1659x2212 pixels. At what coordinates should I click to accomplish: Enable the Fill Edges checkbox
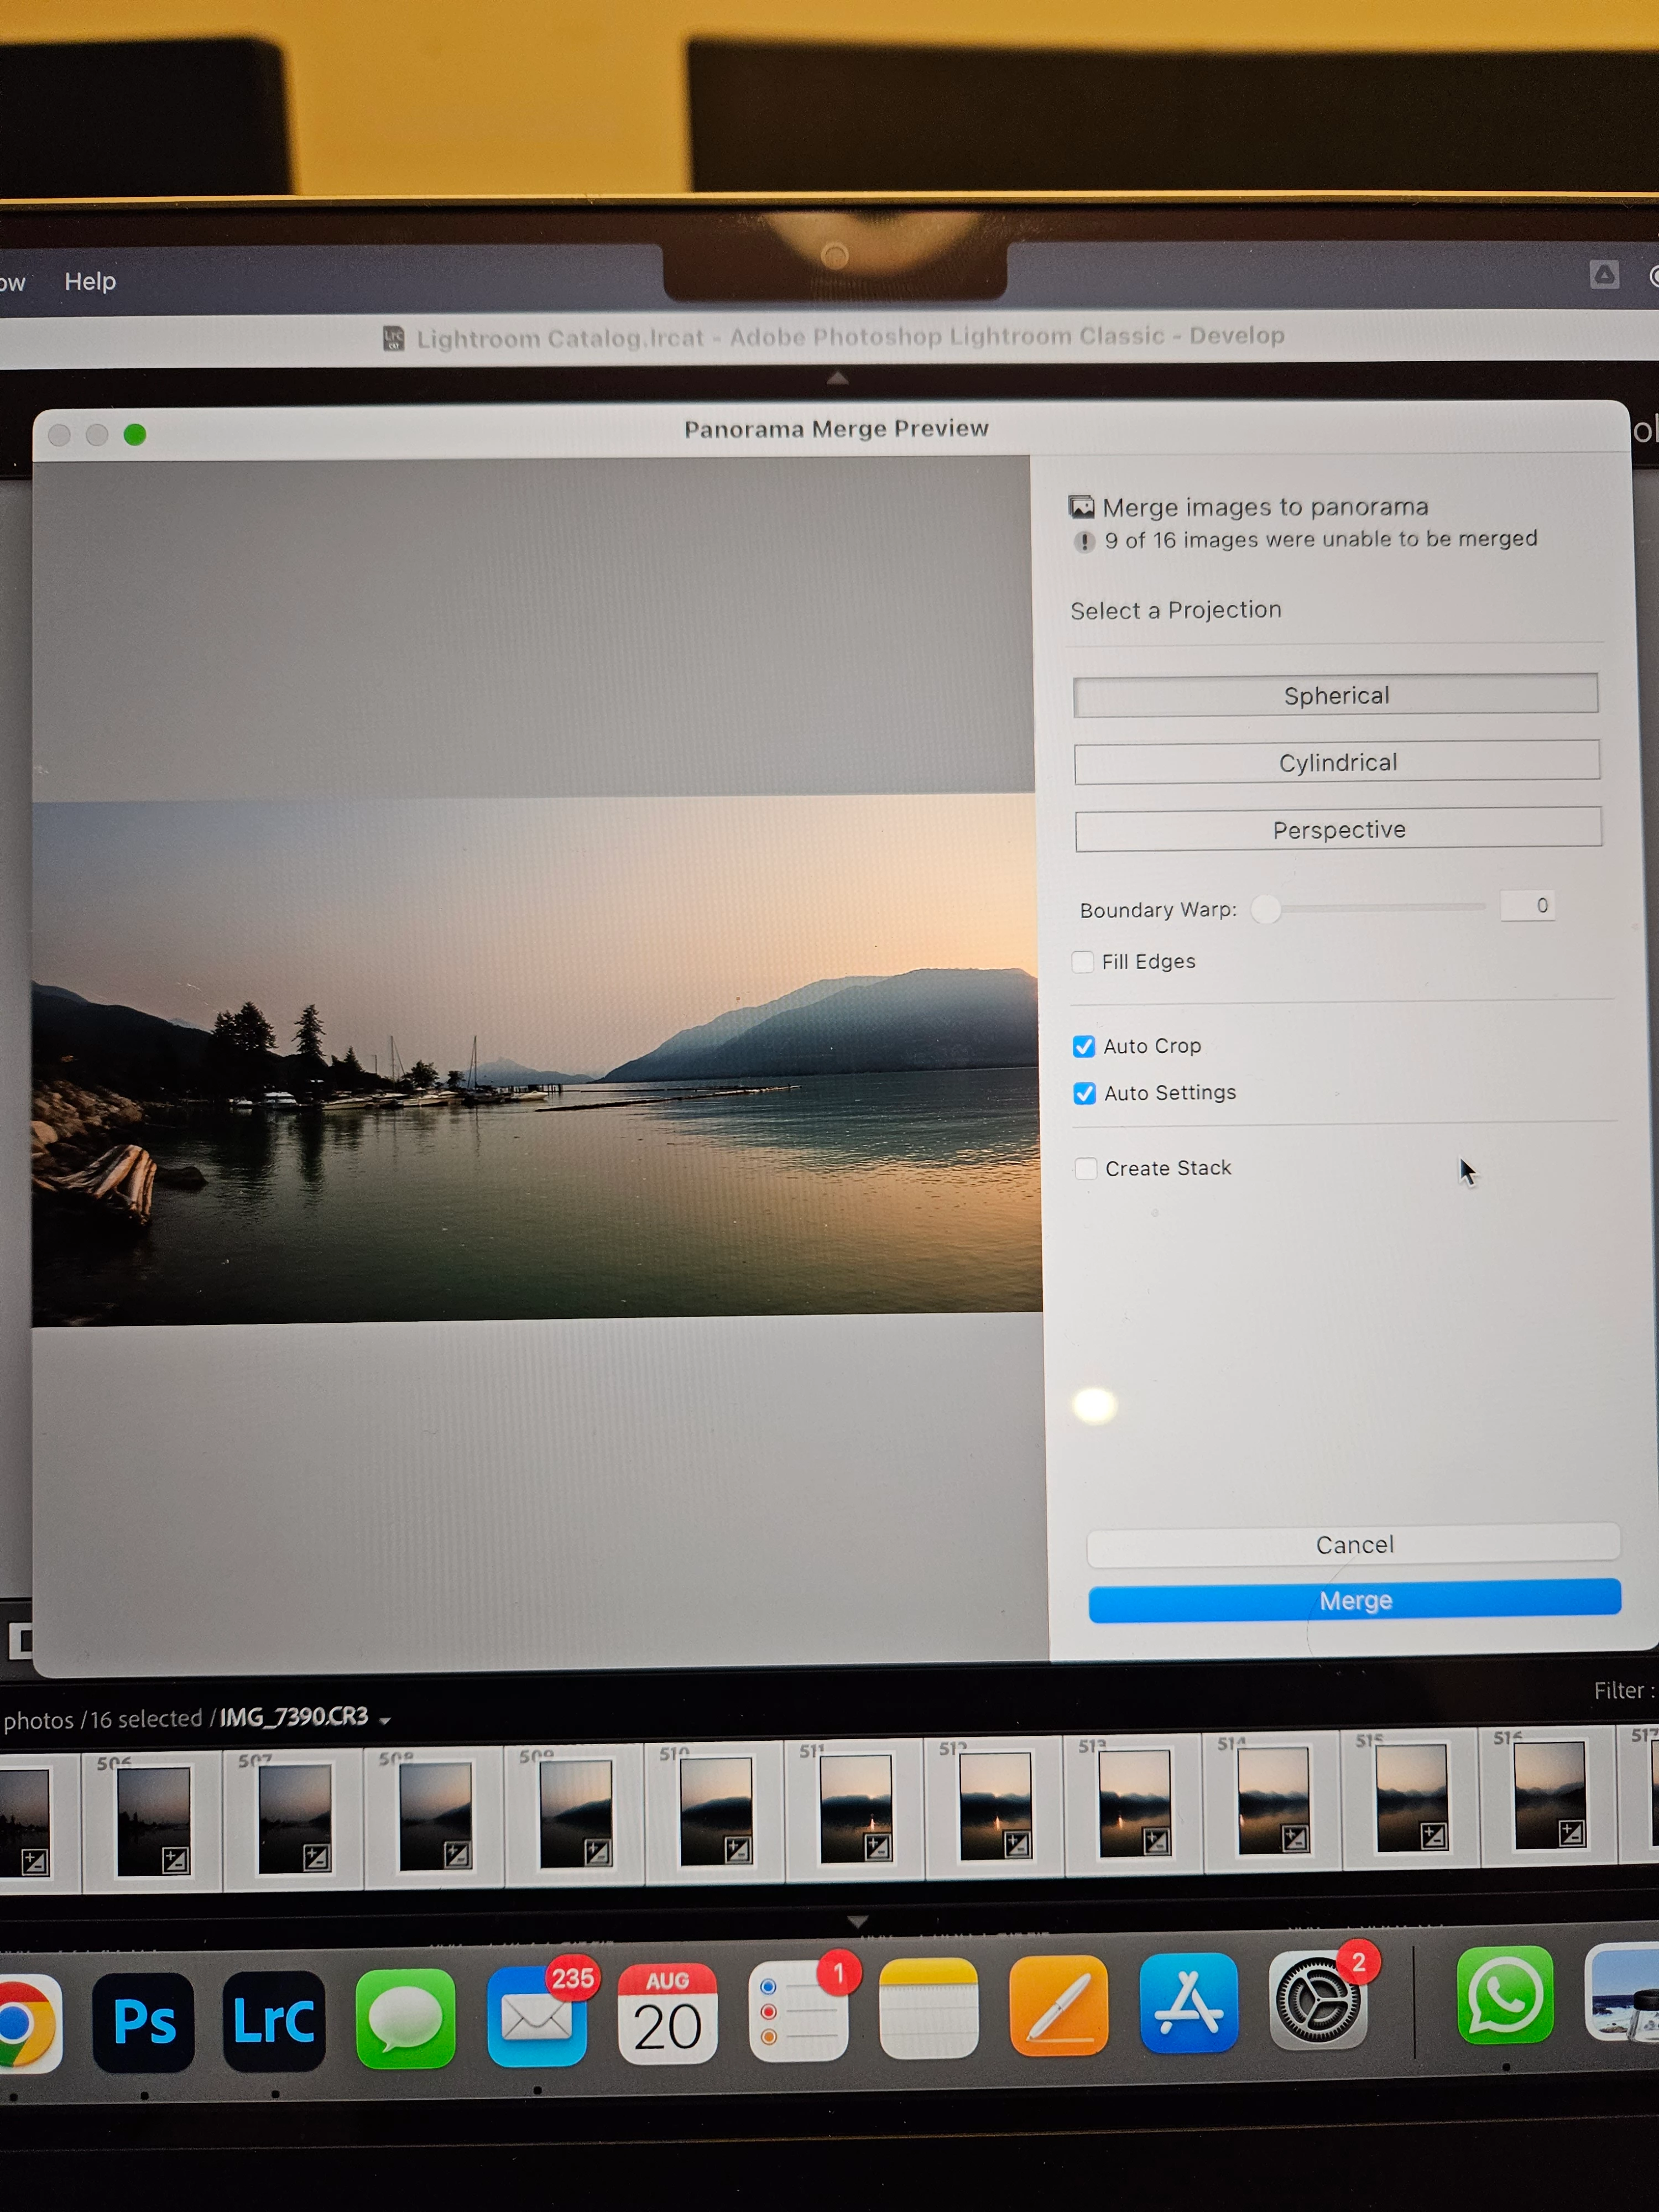(1082, 962)
